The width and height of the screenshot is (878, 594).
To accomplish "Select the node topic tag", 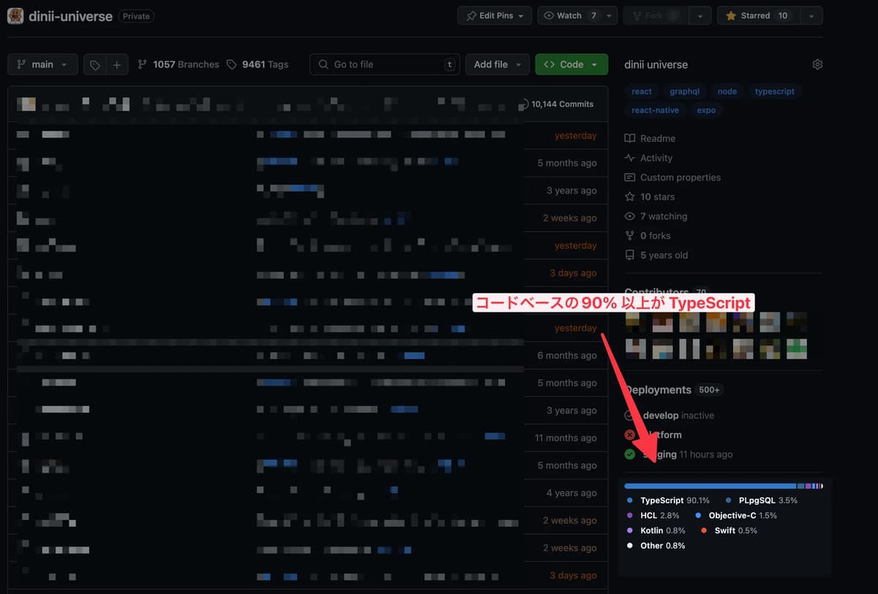I will (x=727, y=91).
